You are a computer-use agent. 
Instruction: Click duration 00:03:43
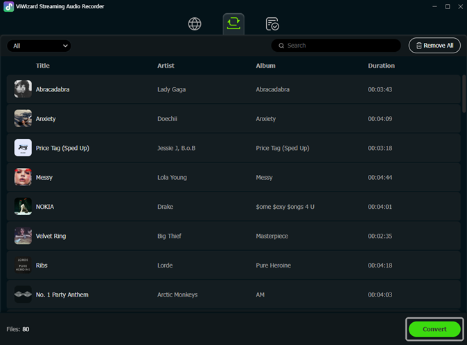380,89
